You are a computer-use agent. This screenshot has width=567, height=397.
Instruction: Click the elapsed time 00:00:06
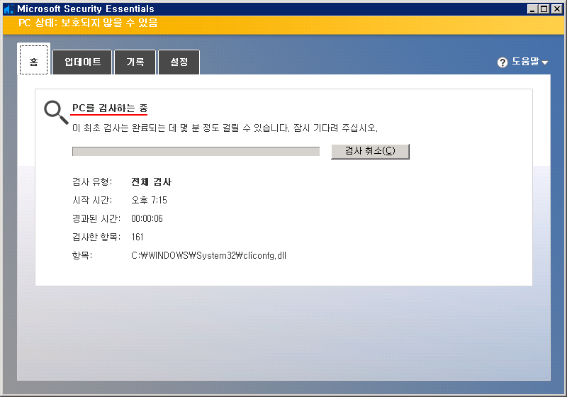147,219
